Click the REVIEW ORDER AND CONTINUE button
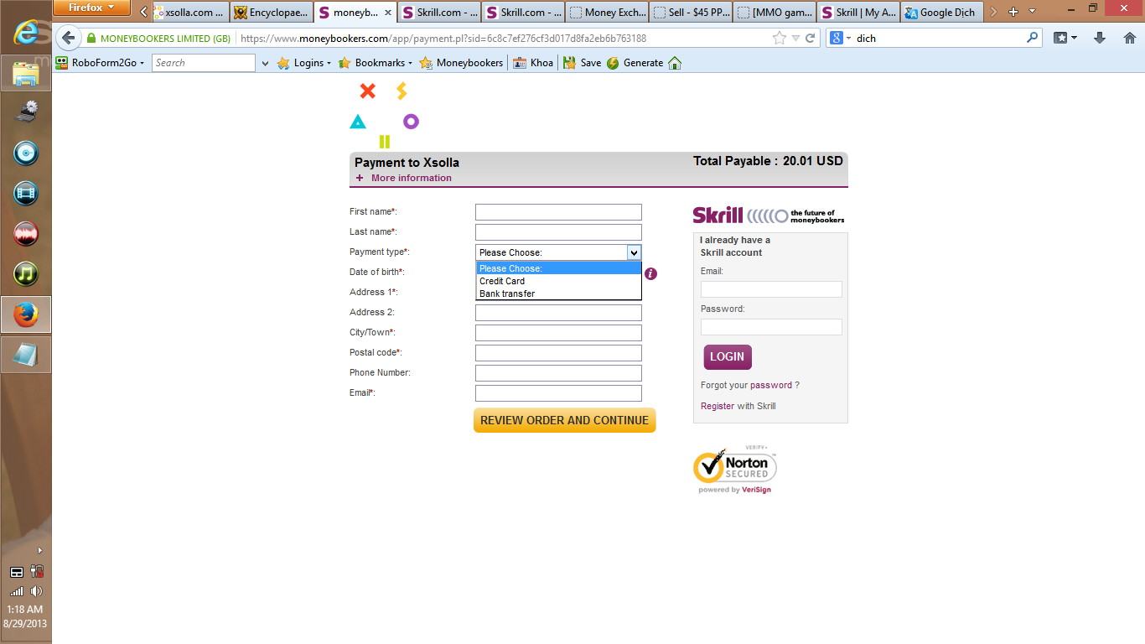The width and height of the screenshot is (1145, 644). tap(564, 420)
